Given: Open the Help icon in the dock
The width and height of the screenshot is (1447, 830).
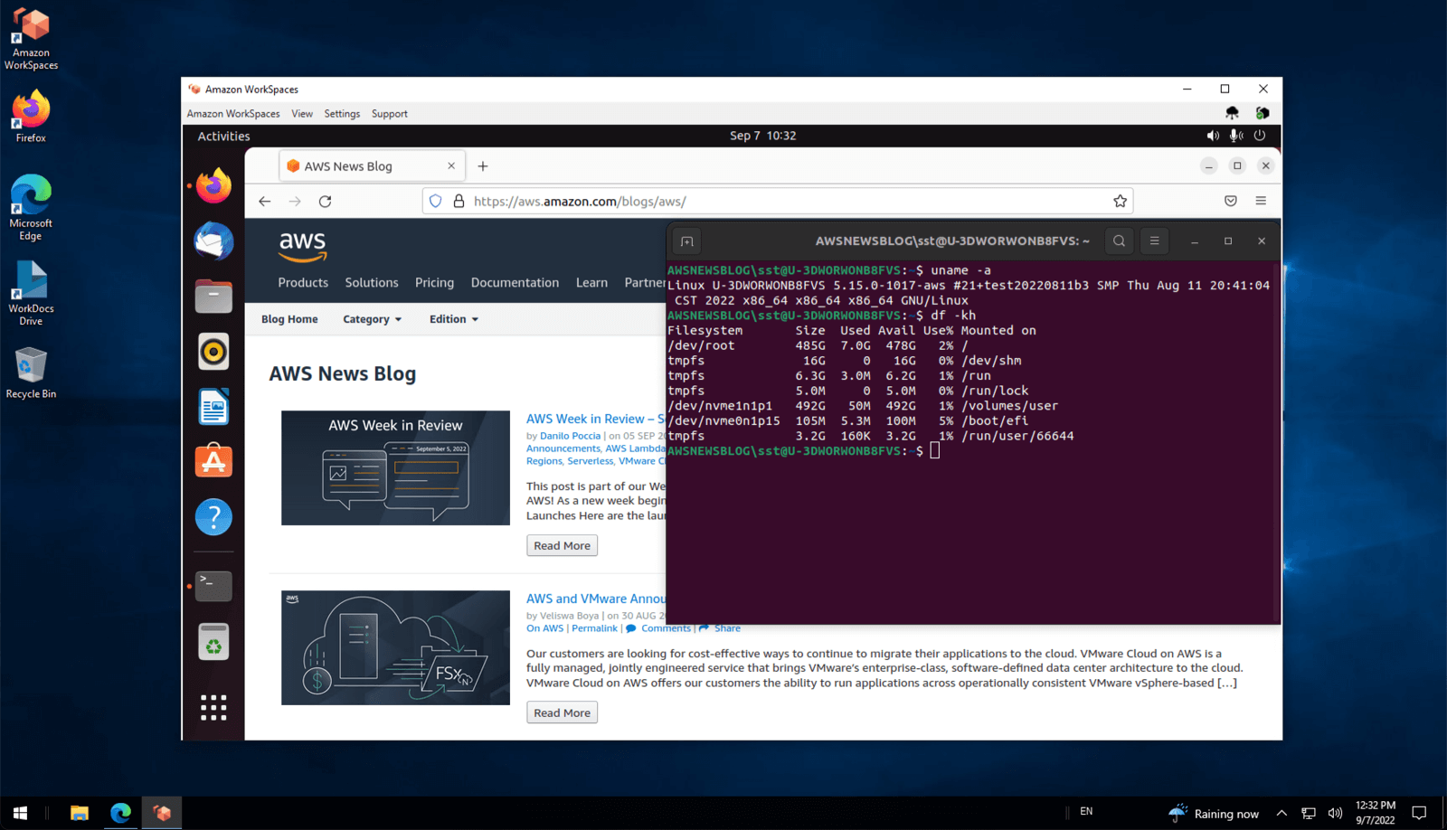Looking at the screenshot, I should tap(213, 517).
